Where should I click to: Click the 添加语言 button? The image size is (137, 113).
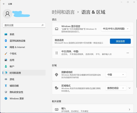tap(120, 41)
